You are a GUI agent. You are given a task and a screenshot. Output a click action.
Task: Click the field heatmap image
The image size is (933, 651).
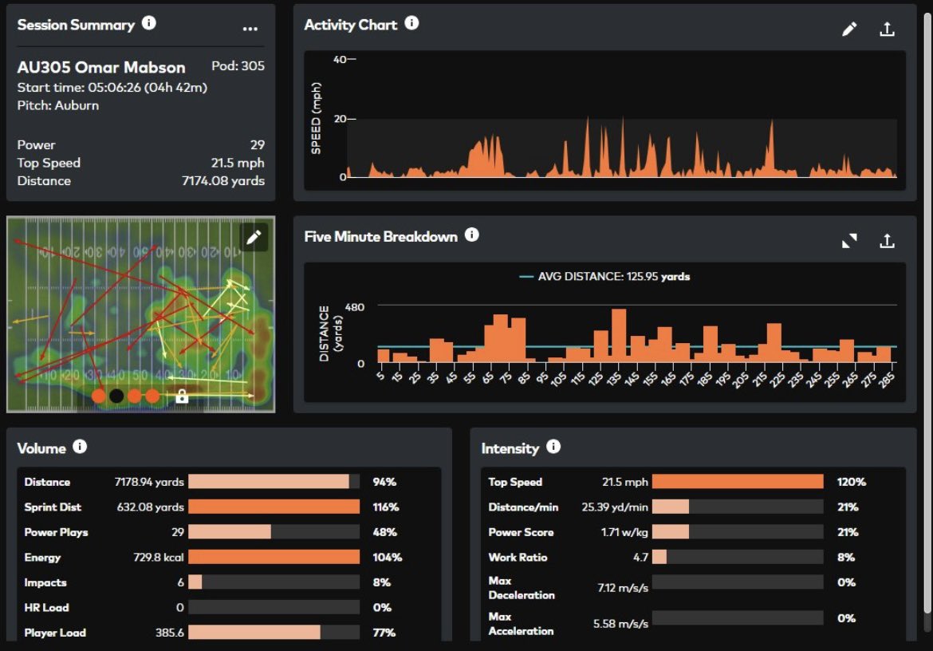(x=140, y=314)
